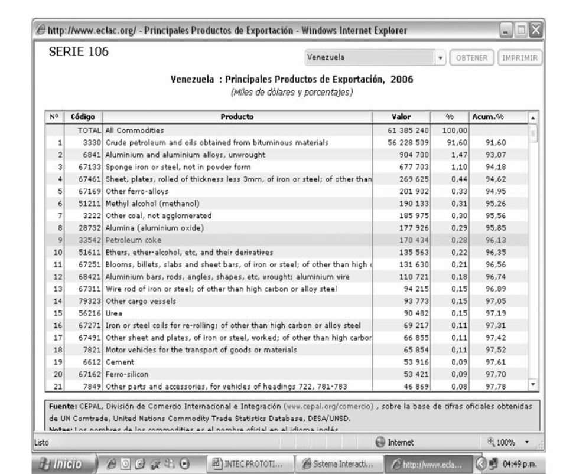The height and width of the screenshot is (474, 563).
Task: Click the 'Cement' product name
Action: [x=120, y=362]
